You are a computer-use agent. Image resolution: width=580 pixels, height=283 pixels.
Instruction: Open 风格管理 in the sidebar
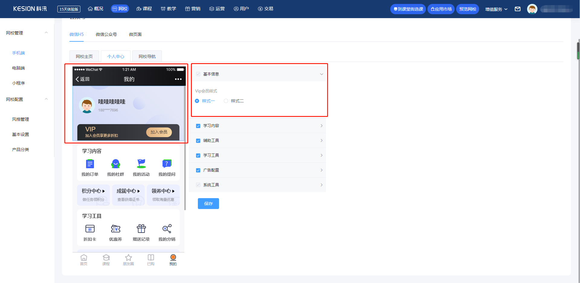pos(21,119)
